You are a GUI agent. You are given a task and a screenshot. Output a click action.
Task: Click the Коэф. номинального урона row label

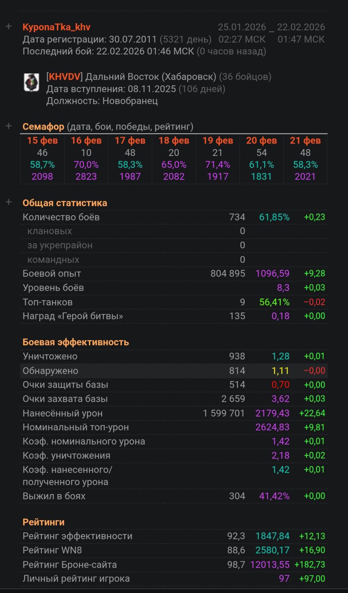[84, 441]
